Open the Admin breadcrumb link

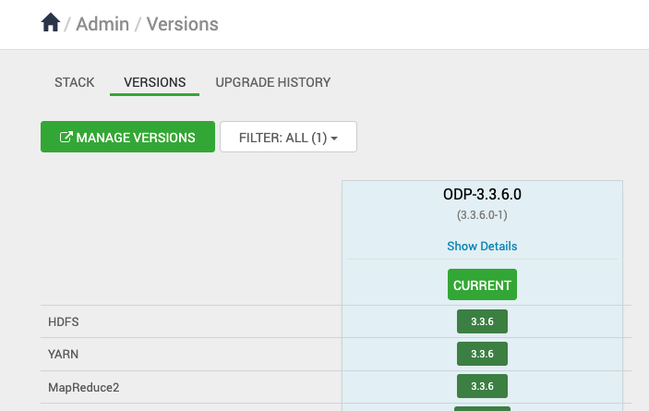102,24
